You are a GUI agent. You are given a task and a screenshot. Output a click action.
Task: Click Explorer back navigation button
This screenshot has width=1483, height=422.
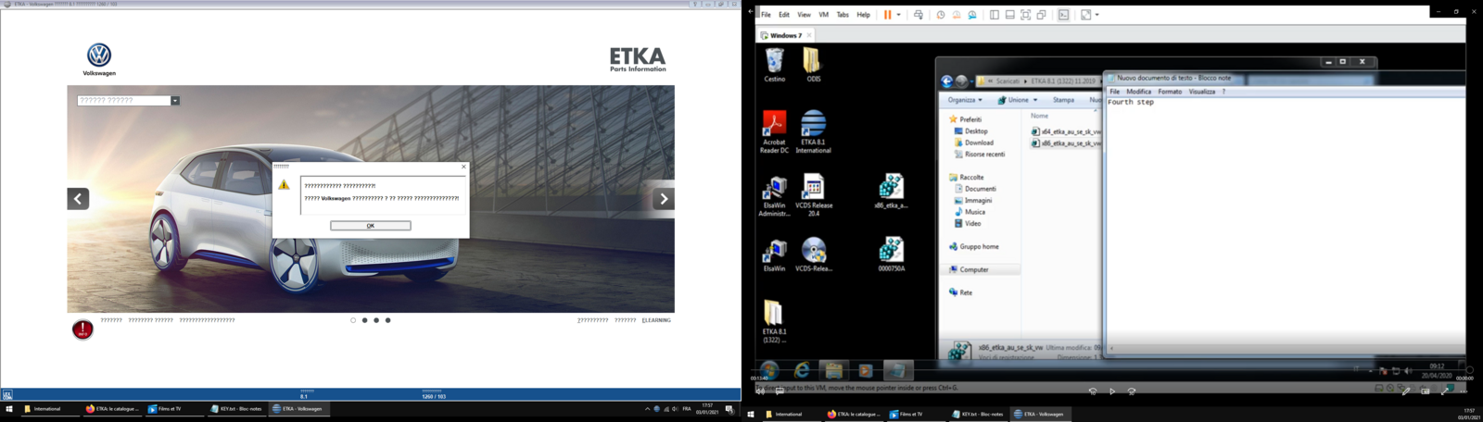coord(947,81)
